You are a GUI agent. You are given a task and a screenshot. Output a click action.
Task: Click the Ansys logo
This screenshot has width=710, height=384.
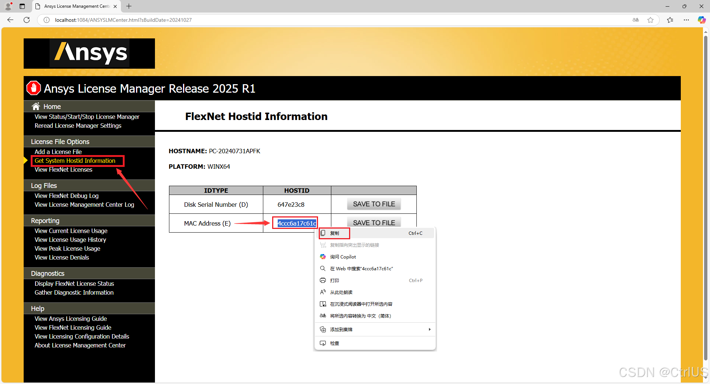click(x=89, y=53)
